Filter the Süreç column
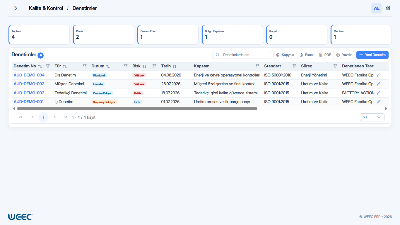 [335, 67]
